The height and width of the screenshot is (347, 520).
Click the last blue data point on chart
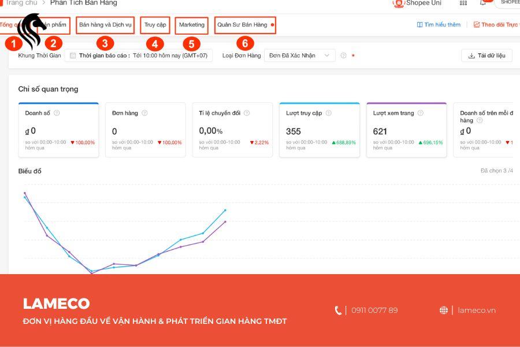tap(225, 210)
